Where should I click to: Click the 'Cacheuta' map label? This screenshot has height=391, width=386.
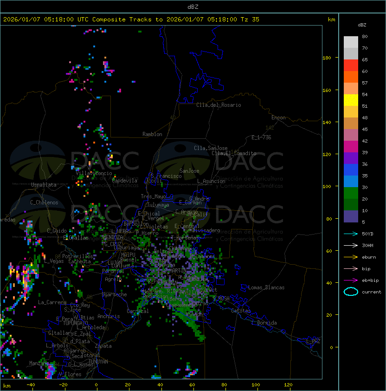click(79, 261)
